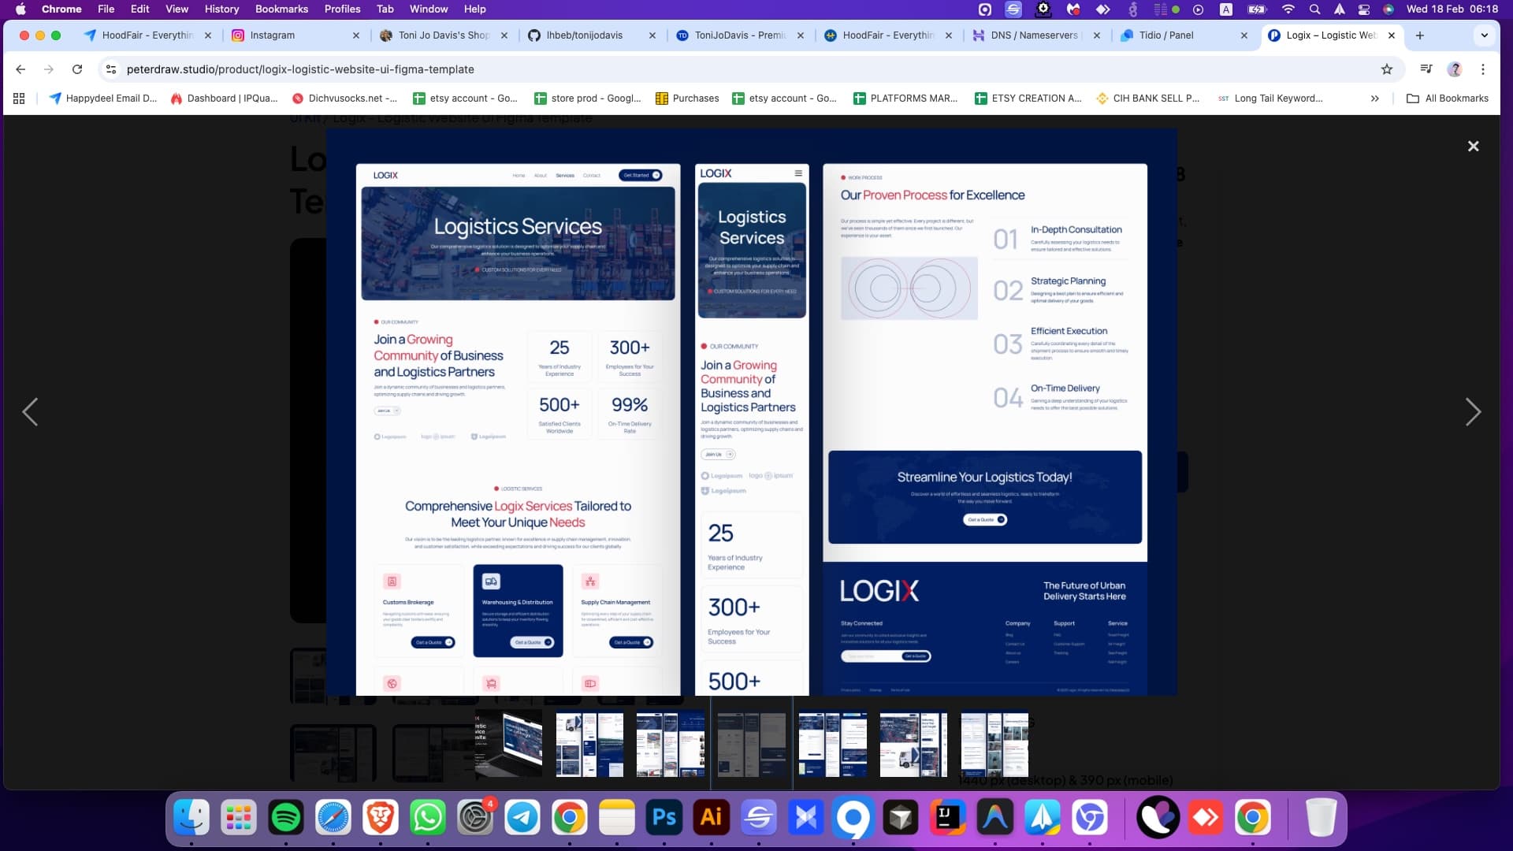Switch to the Instagram tab
Viewport: 1513px width, 851px height.
tap(272, 35)
